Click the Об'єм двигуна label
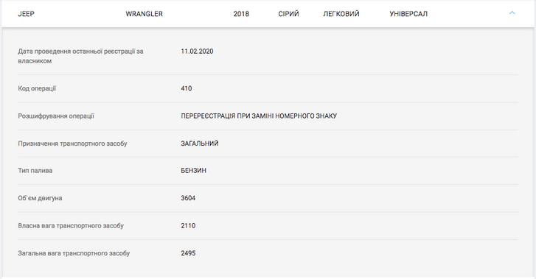 [x=40, y=198]
